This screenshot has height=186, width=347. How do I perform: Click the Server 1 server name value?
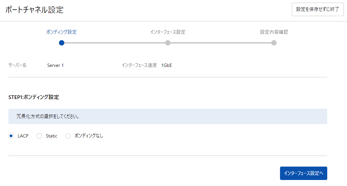click(x=55, y=65)
